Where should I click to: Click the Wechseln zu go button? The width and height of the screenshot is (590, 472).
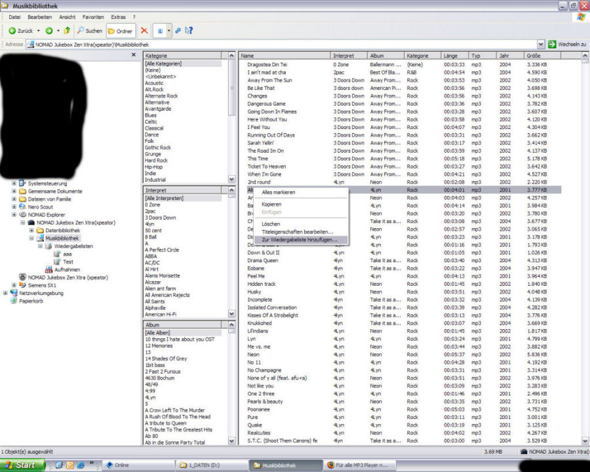click(567, 45)
